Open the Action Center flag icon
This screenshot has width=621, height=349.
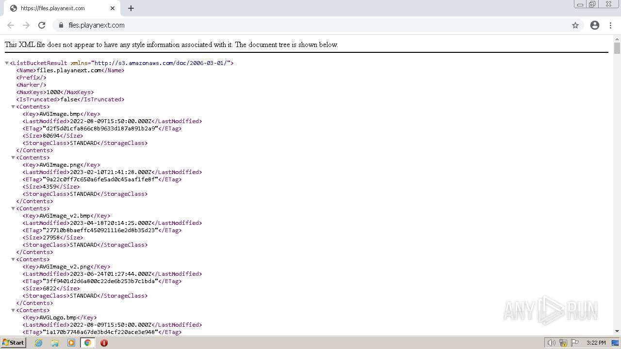pyautogui.click(x=575, y=343)
